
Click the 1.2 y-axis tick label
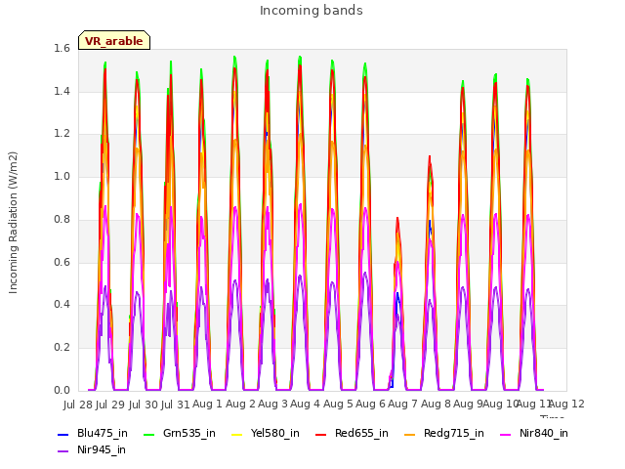62,134
